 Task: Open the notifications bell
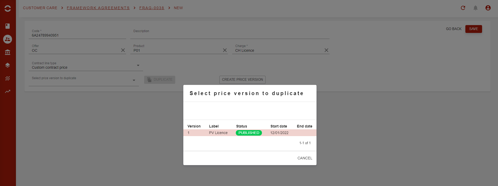point(476,8)
